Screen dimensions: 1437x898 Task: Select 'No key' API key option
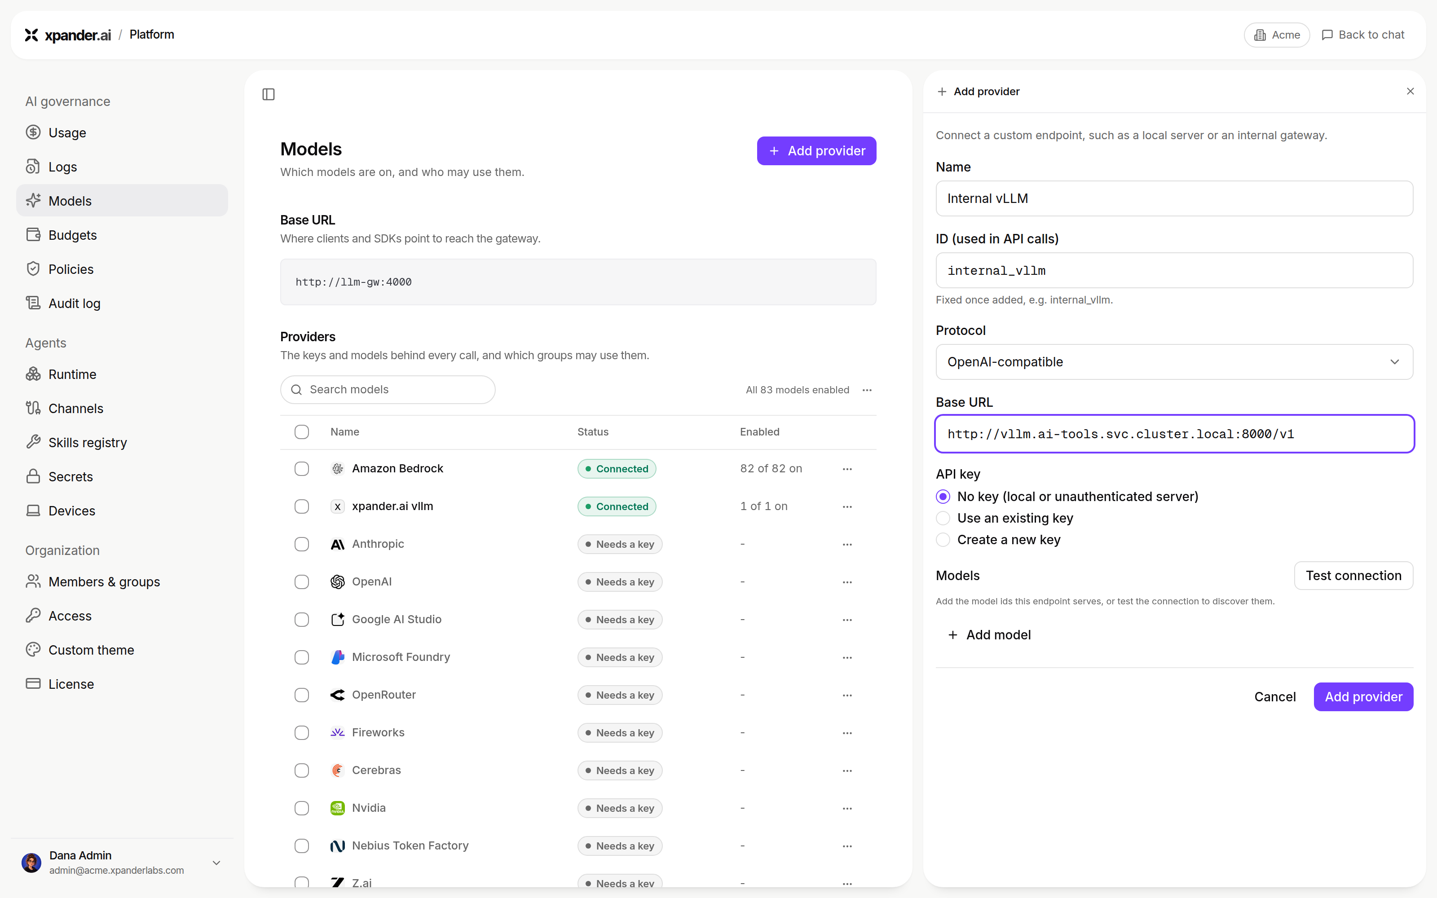943,497
